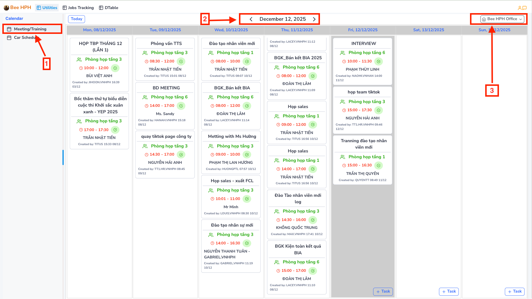Toggle green check on họp team tiktok card

(x=378, y=110)
